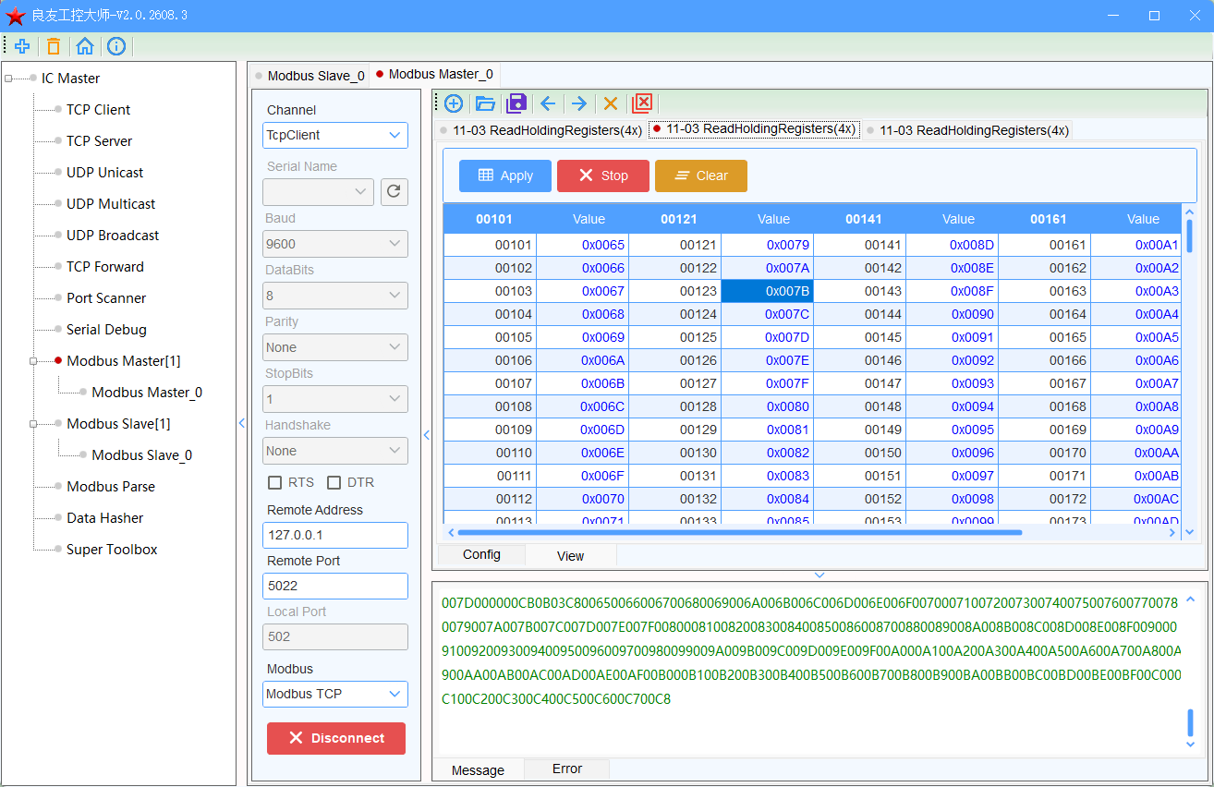1214x787 pixels.
Task: Open Modbus Parse in the tree
Action: point(110,487)
